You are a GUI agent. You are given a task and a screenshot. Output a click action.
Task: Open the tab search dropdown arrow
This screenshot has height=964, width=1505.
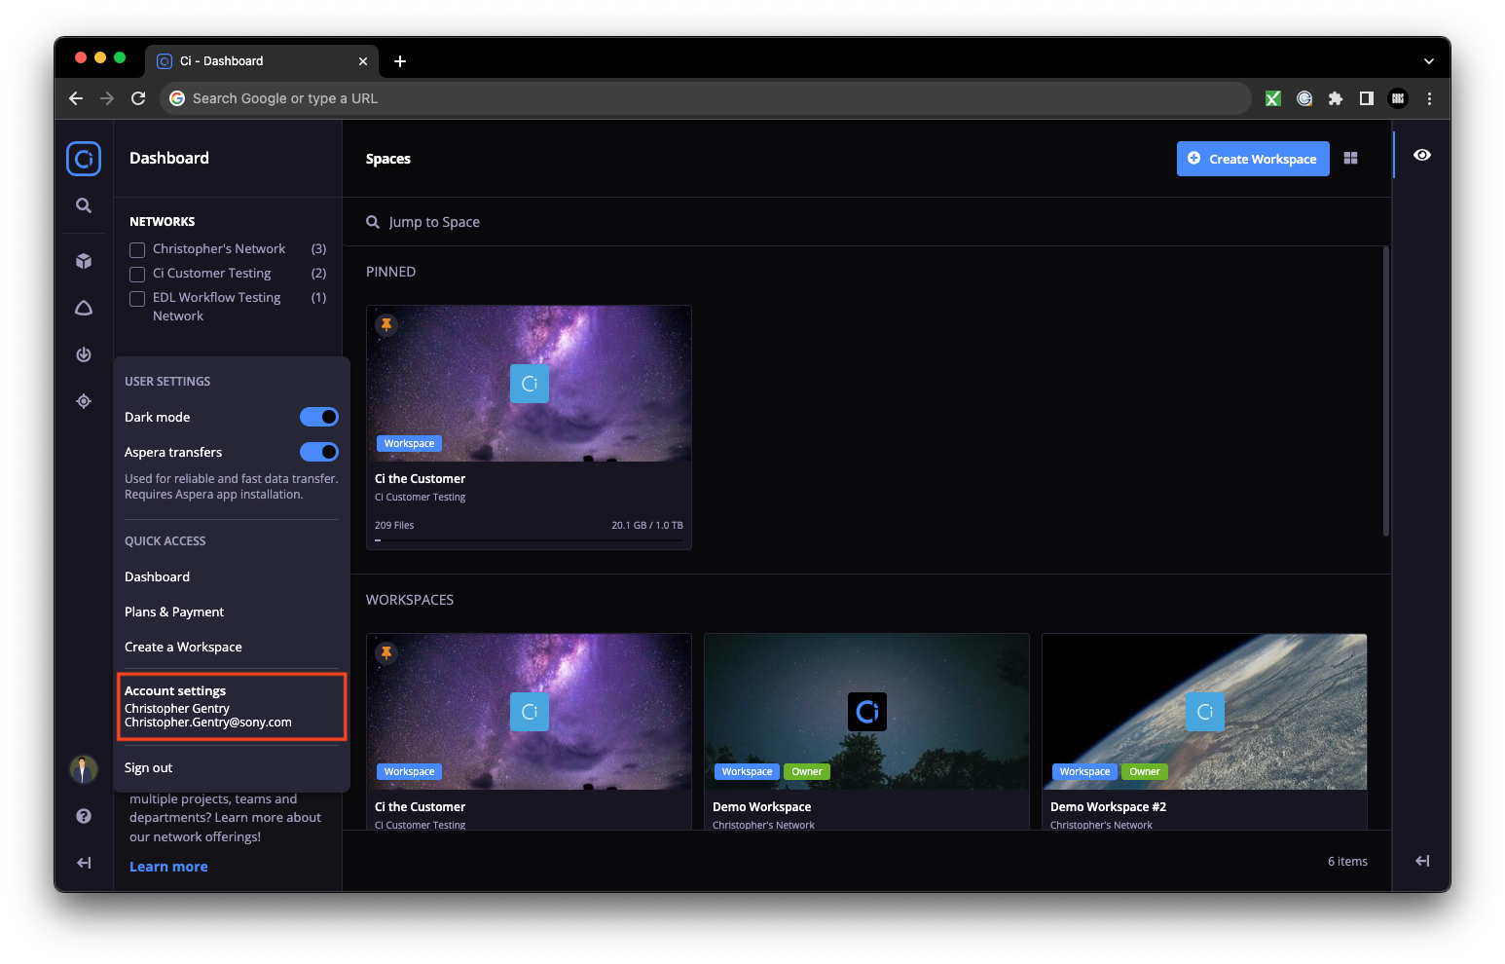(1429, 61)
